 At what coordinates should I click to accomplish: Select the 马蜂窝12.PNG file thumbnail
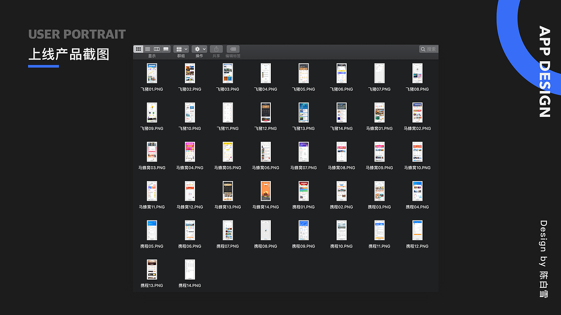tap(190, 191)
